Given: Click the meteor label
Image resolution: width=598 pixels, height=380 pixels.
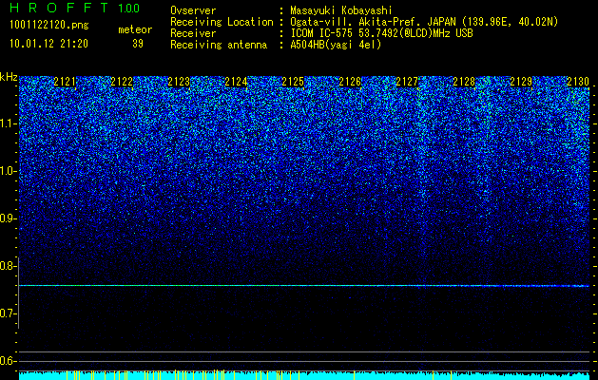Looking at the screenshot, I should [x=135, y=29].
